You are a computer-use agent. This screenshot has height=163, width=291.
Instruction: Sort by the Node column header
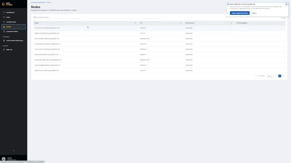(x=36, y=23)
